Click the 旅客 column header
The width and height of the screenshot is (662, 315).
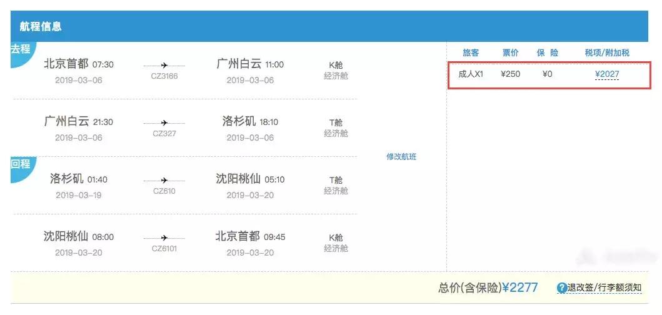pyautogui.click(x=471, y=52)
